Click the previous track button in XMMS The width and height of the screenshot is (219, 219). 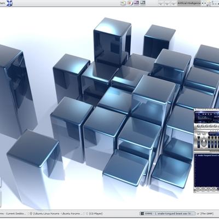pos(199,126)
